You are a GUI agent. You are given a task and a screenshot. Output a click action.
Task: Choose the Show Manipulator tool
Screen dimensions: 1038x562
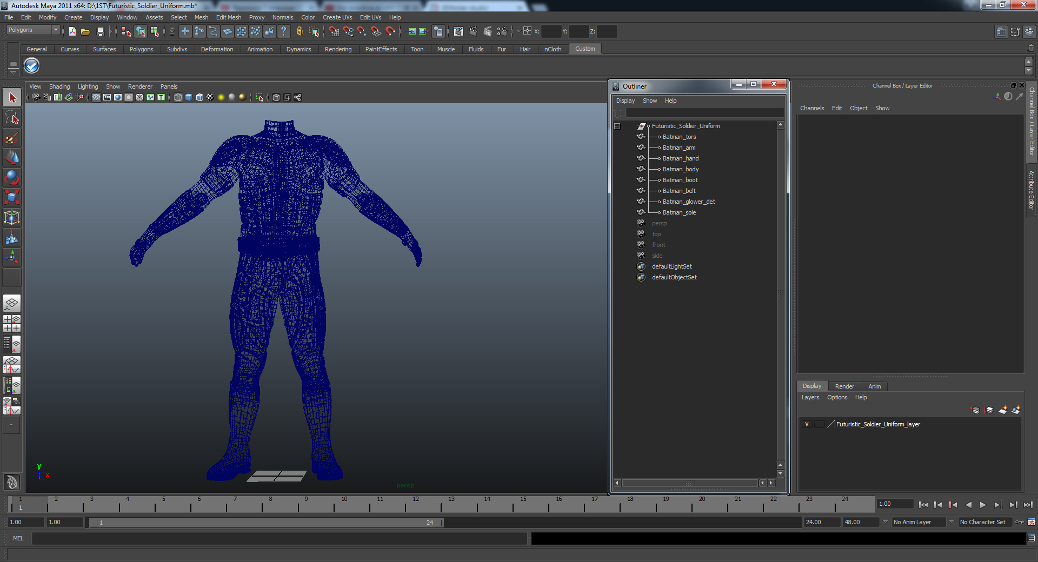[x=12, y=257]
